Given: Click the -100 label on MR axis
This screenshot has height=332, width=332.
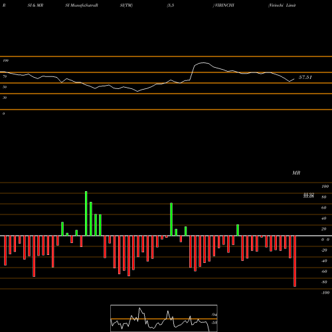Looking at the screenshot, I should [x=325, y=293].
